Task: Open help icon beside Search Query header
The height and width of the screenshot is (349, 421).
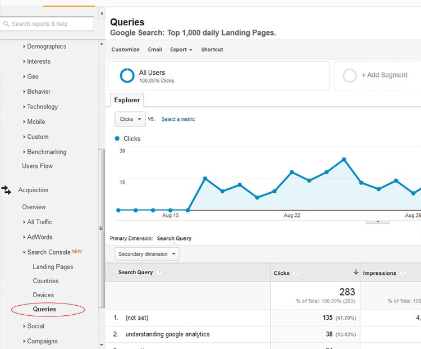Action: point(159,272)
